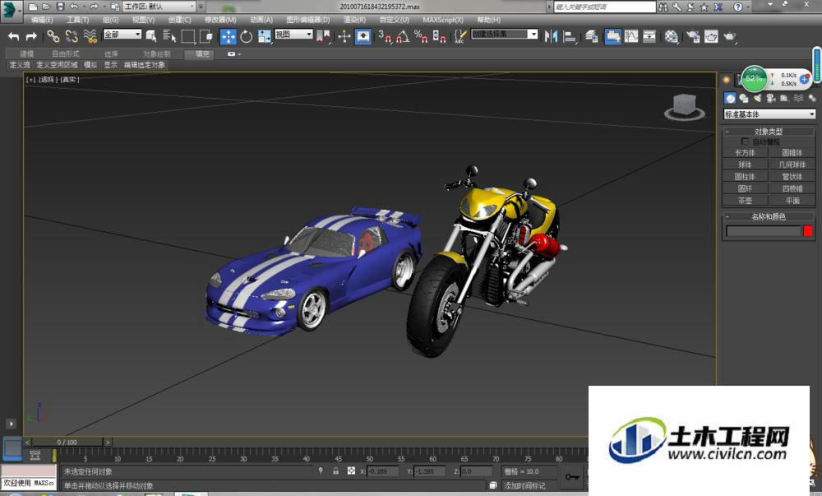
Task: Click the help search keyword field
Action: tap(604, 7)
